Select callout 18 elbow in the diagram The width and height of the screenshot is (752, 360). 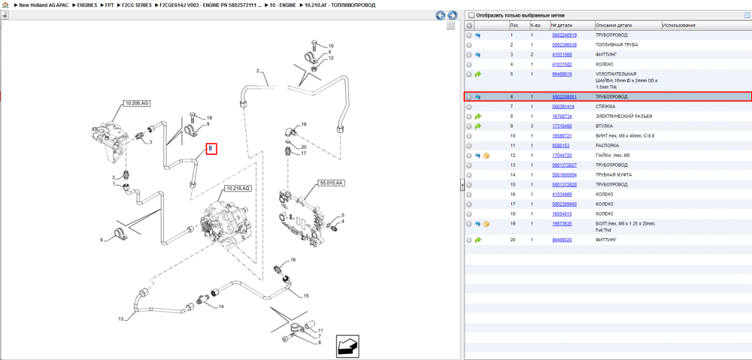[304, 124]
